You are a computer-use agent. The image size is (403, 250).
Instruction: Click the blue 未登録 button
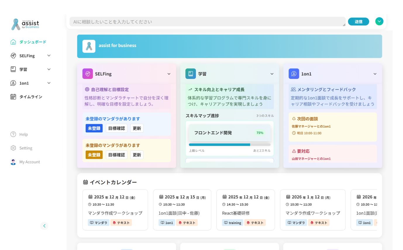point(94,128)
